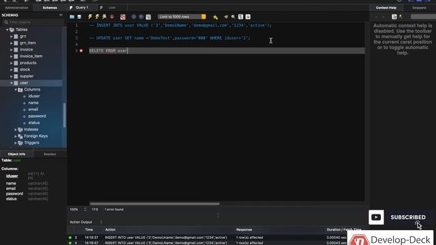Click the Response column header in output

(x=244, y=230)
